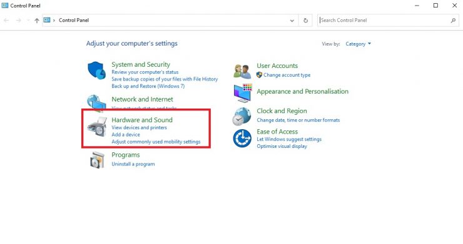Open Uninstall a program link

(x=133, y=164)
